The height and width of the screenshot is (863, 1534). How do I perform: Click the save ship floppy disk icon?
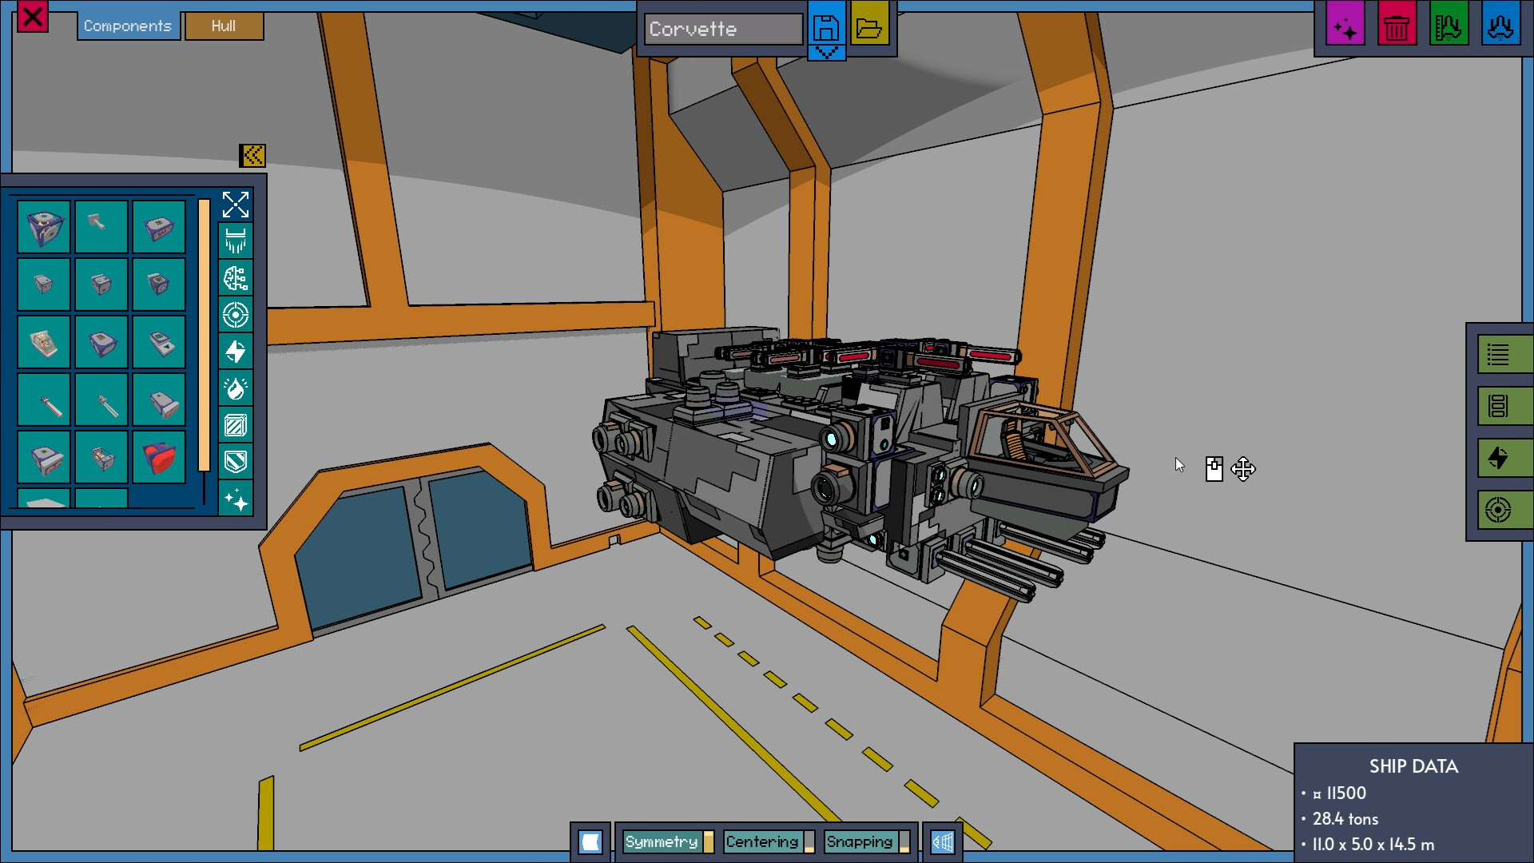(x=826, y=26)
